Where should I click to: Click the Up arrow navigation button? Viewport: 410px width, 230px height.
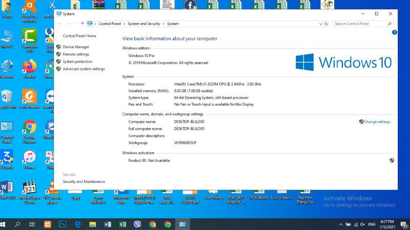(83, 24)
